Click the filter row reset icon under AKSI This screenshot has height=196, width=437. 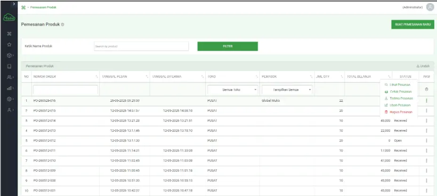[427, 90]
